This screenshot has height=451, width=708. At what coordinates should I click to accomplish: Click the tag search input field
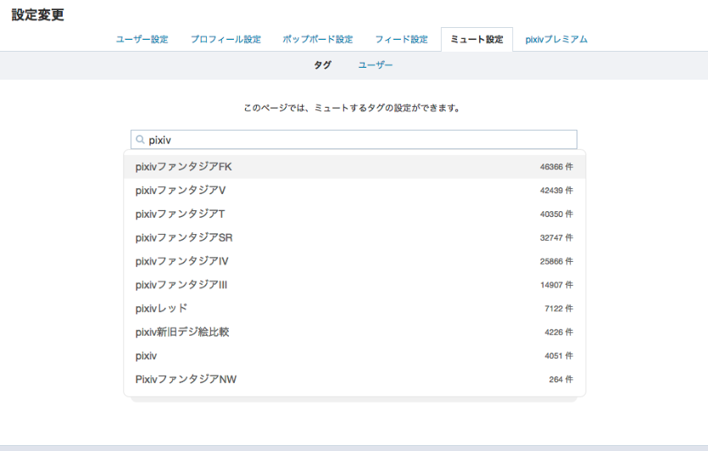[x=354, y=140]
